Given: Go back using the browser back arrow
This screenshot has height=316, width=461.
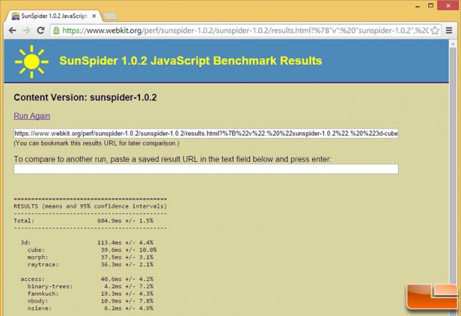Looking at the screenshot, I should (12, 30).
